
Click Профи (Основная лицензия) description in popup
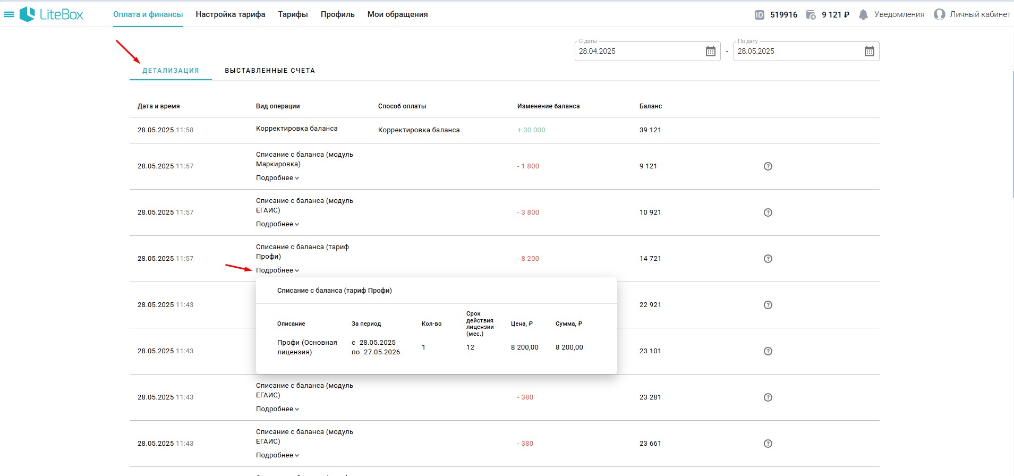[x=307, y=347]
